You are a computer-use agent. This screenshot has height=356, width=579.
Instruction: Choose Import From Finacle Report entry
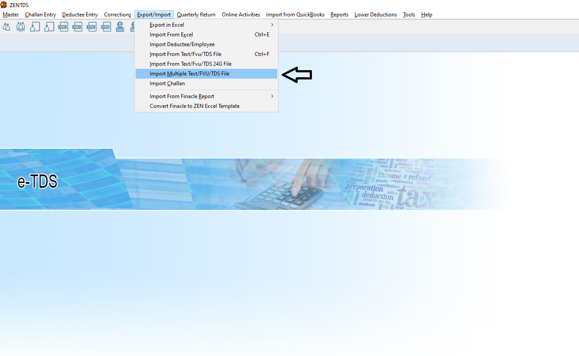point(206,96)
